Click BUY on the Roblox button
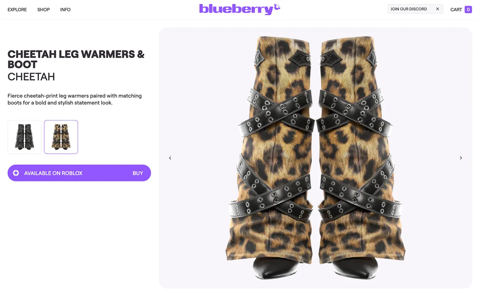This screenshot has width=479, height=299. (x=138, y=173)
